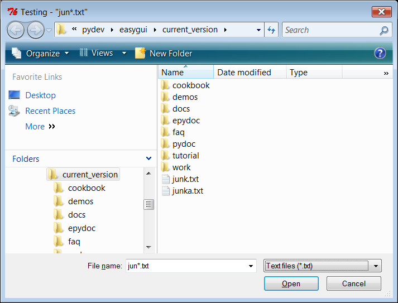Viewport: 398px width, 303px height.
Task: Click the blue Help question mark icon
Action: coord(380,53)
